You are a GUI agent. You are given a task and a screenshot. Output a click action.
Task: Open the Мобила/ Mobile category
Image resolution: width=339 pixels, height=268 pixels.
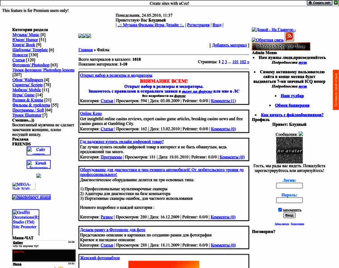pyautogui.click(x=27, y=90)
